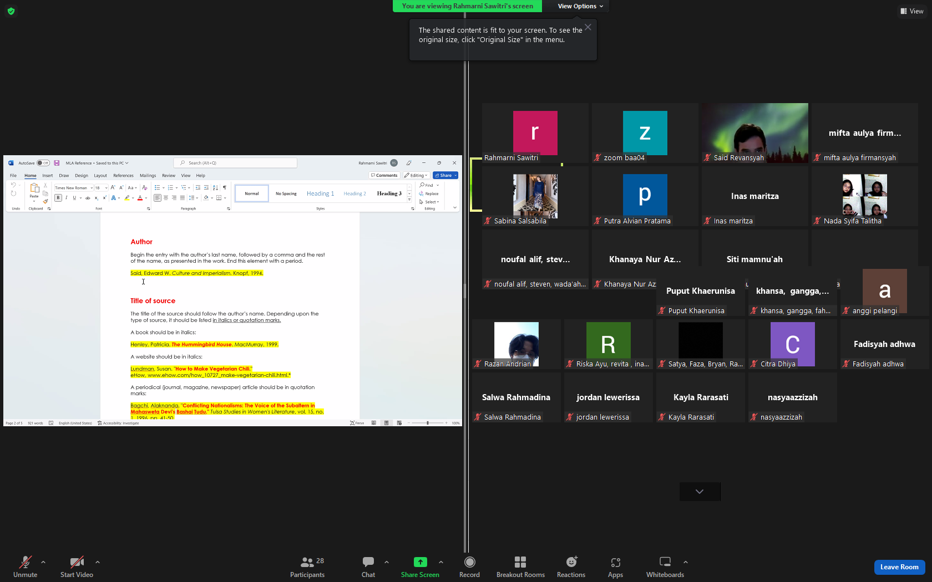Viewport: 932px width, 582px height.
Task: Open the Chat panel
Action: 368,567
